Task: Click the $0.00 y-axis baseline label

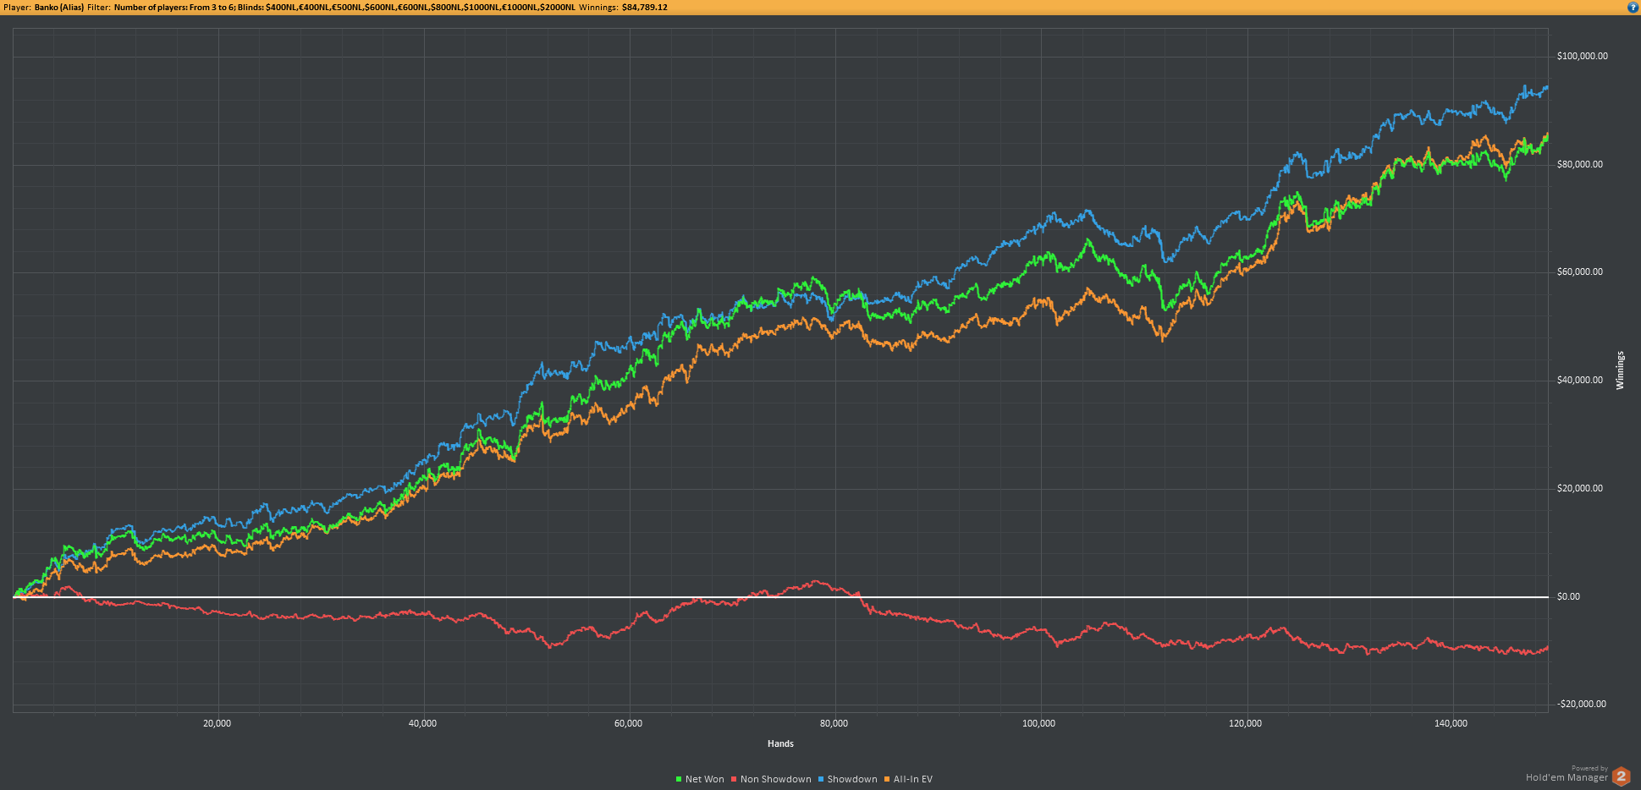Action: click(x=1568, y=596)
